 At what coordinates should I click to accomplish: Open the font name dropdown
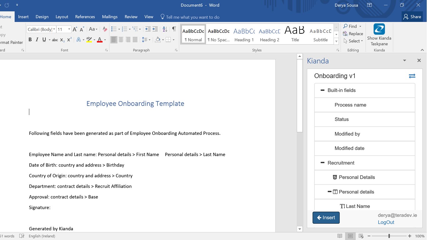tap(54, 29)
